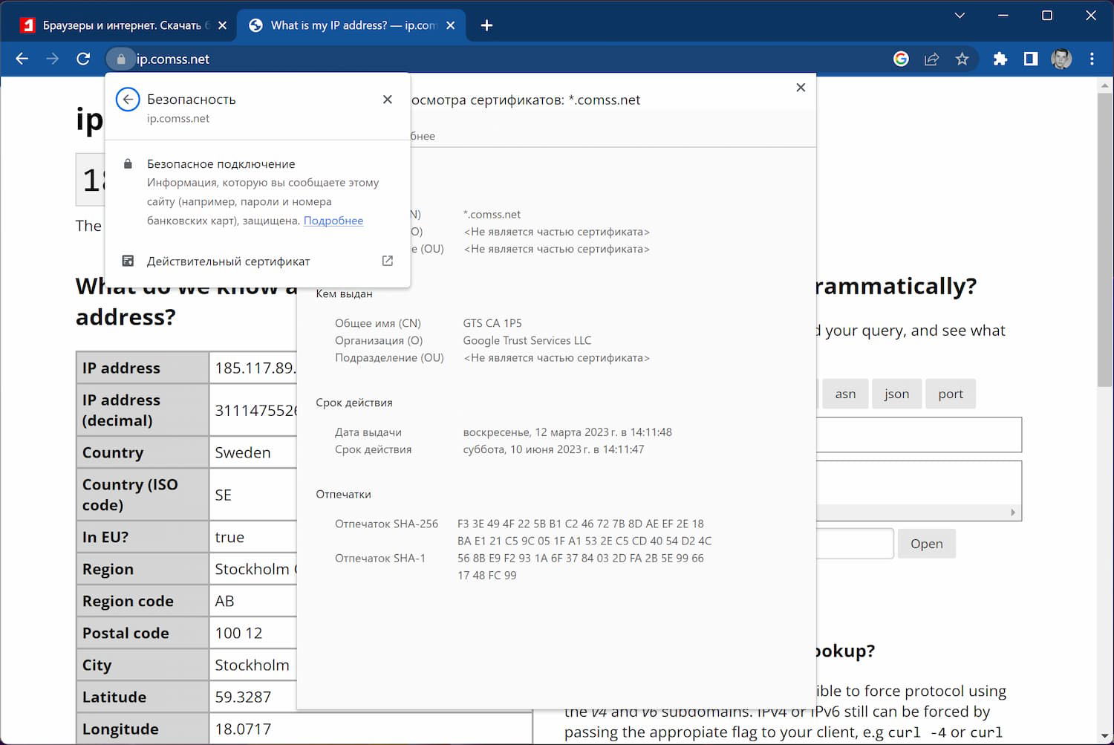Click the Latitude value 59.3287

243,697
